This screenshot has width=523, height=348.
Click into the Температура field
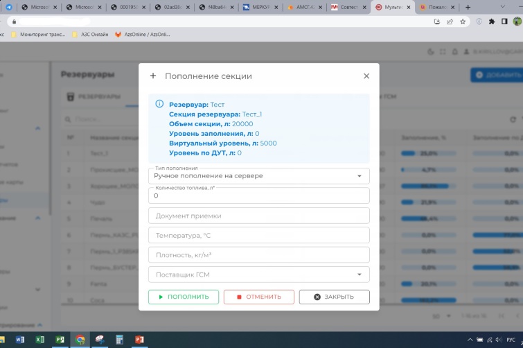click(259, 235)
